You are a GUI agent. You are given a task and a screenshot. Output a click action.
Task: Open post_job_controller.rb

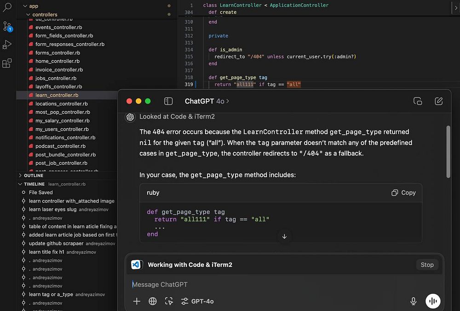(61, 163)
